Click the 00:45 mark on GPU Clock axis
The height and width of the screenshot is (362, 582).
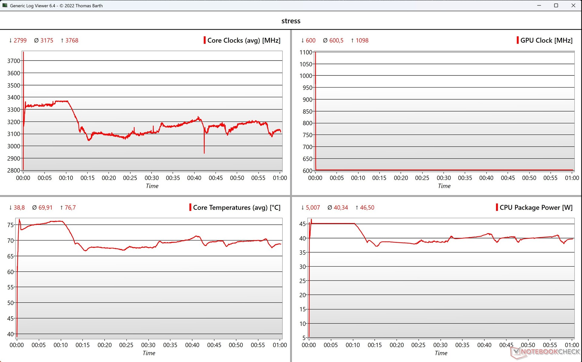[508, 178]
